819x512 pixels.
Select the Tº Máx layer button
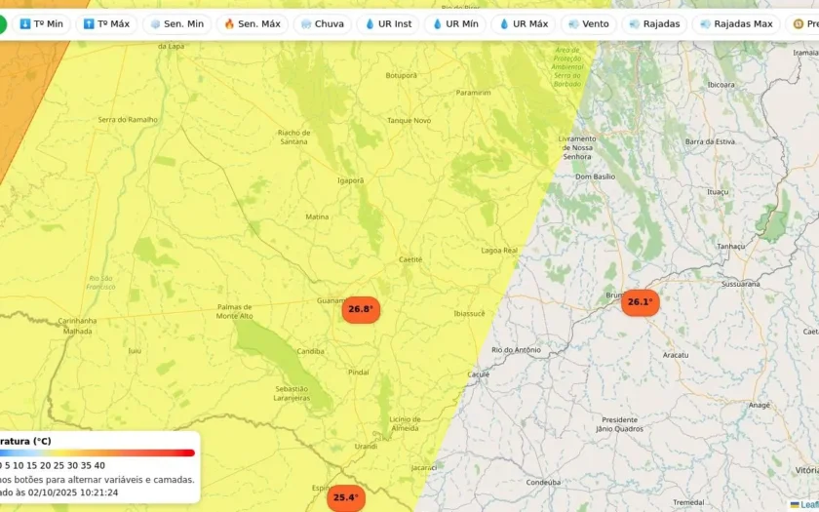tap(106, 24)
